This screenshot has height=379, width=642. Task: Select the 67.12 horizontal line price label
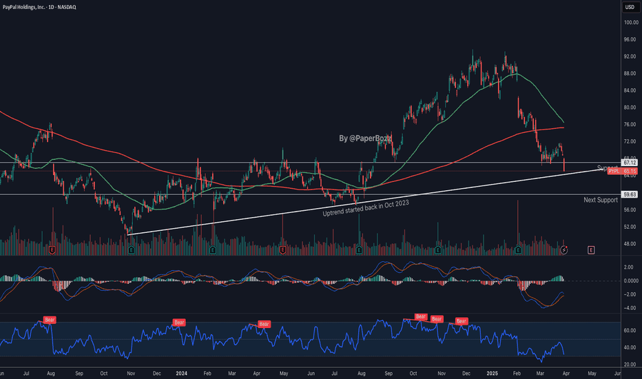pos(630,163)
